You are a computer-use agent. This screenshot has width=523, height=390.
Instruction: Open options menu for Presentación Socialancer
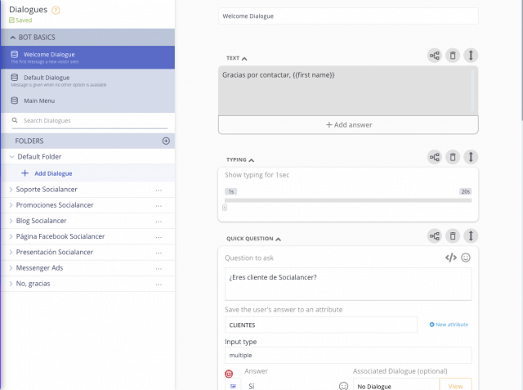point(159,253)
